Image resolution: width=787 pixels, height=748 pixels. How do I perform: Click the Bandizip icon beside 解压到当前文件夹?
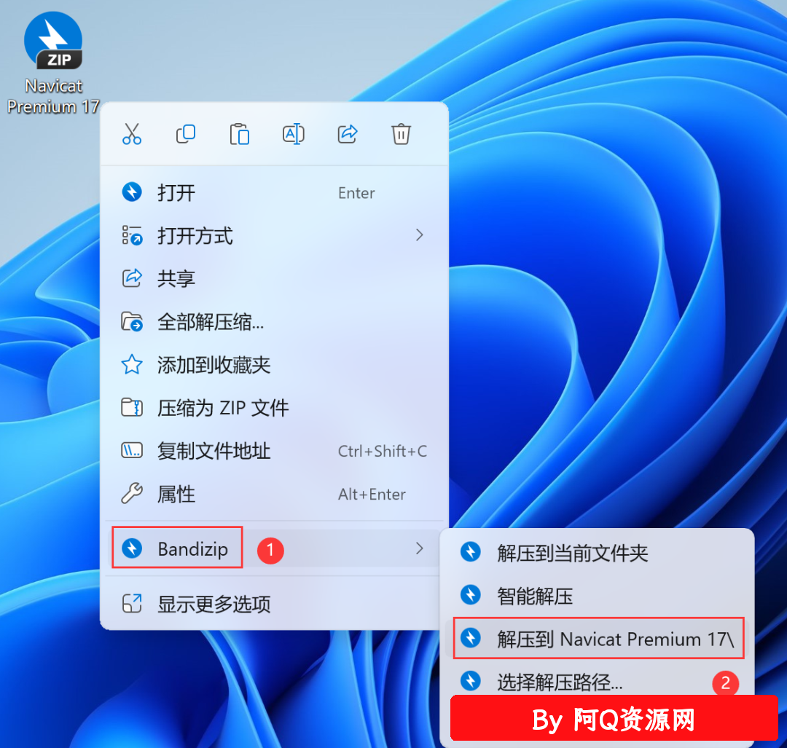[471, 552]
